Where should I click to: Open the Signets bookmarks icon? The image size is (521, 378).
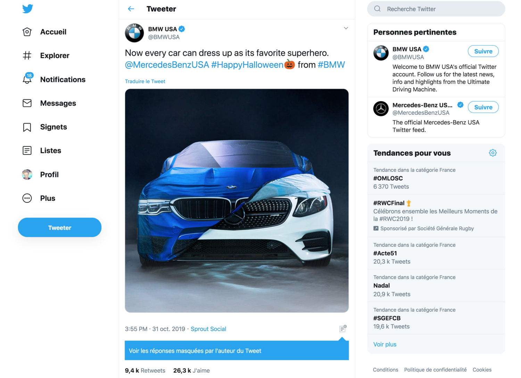coord(27,127)
